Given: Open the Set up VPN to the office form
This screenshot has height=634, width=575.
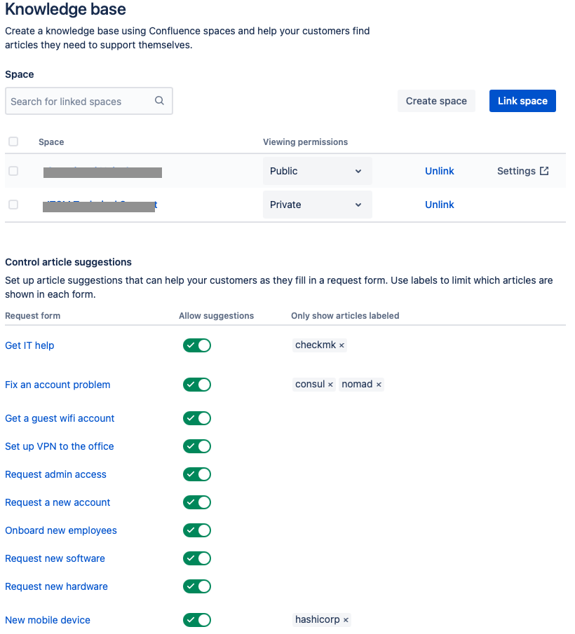Looking at the screenshot, I should pyautogui.click(x=59, y=446).
